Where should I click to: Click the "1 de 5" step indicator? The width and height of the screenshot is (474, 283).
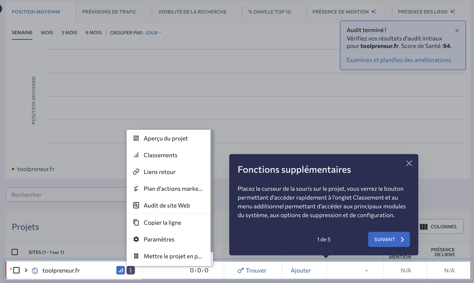click(x=324, y=239)
